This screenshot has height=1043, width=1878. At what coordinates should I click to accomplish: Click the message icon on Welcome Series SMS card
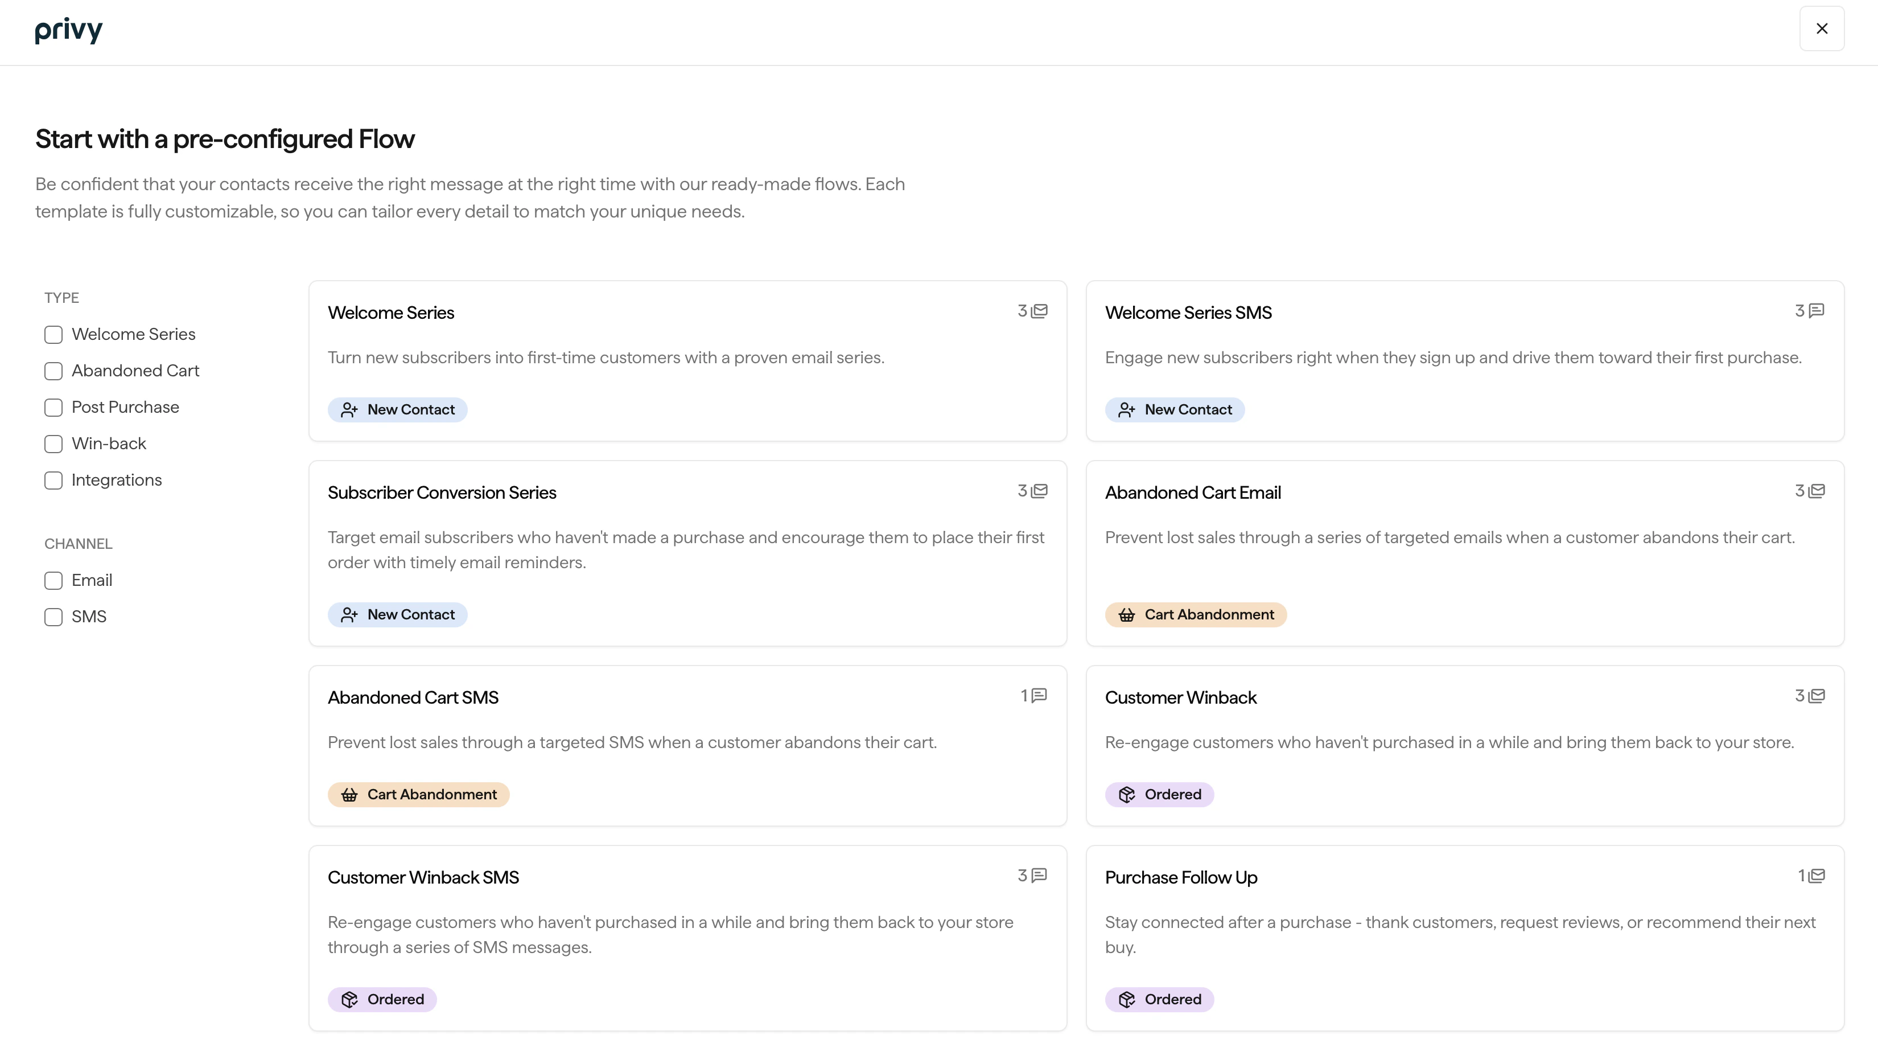tap(1816, 310)
